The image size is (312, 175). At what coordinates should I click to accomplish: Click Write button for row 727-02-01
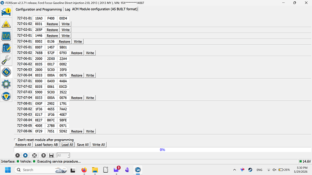click(66, 30)
